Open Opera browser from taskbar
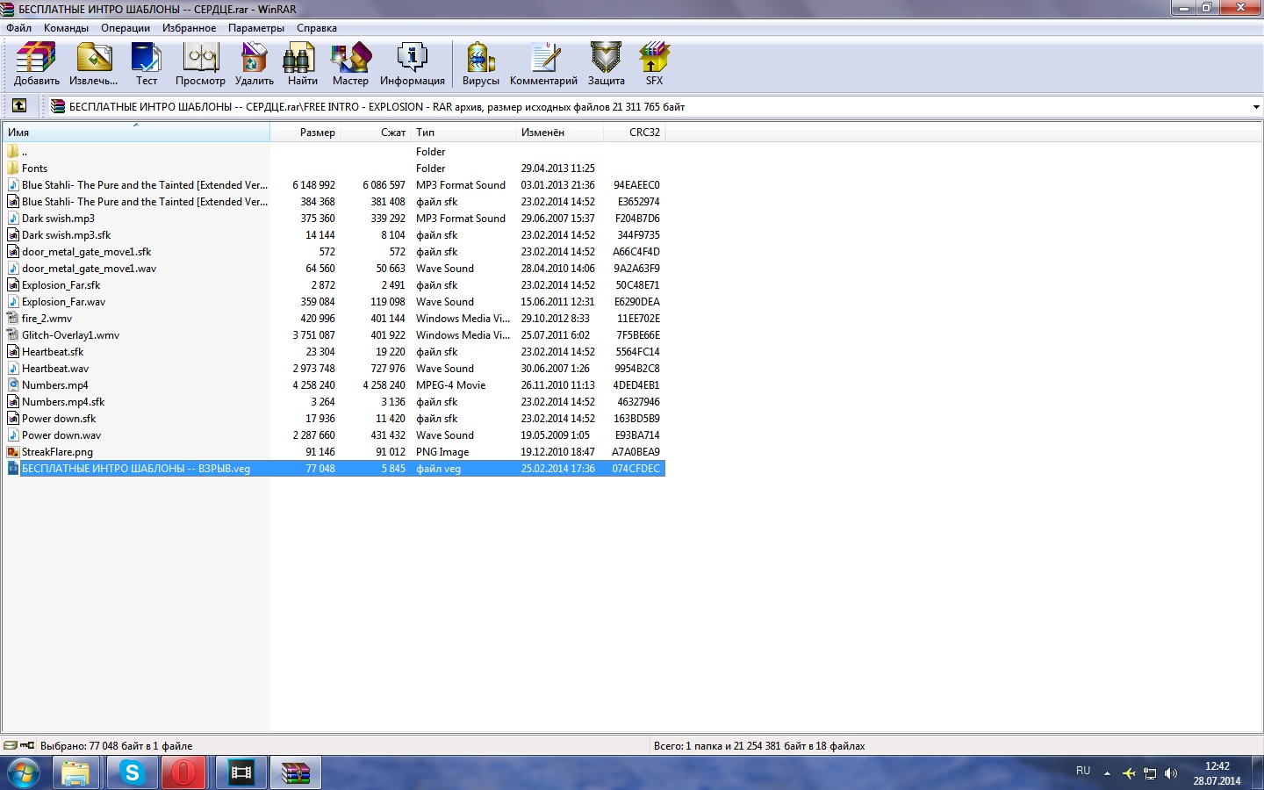This screenshot has width=1264, height=790. (183, 773)
